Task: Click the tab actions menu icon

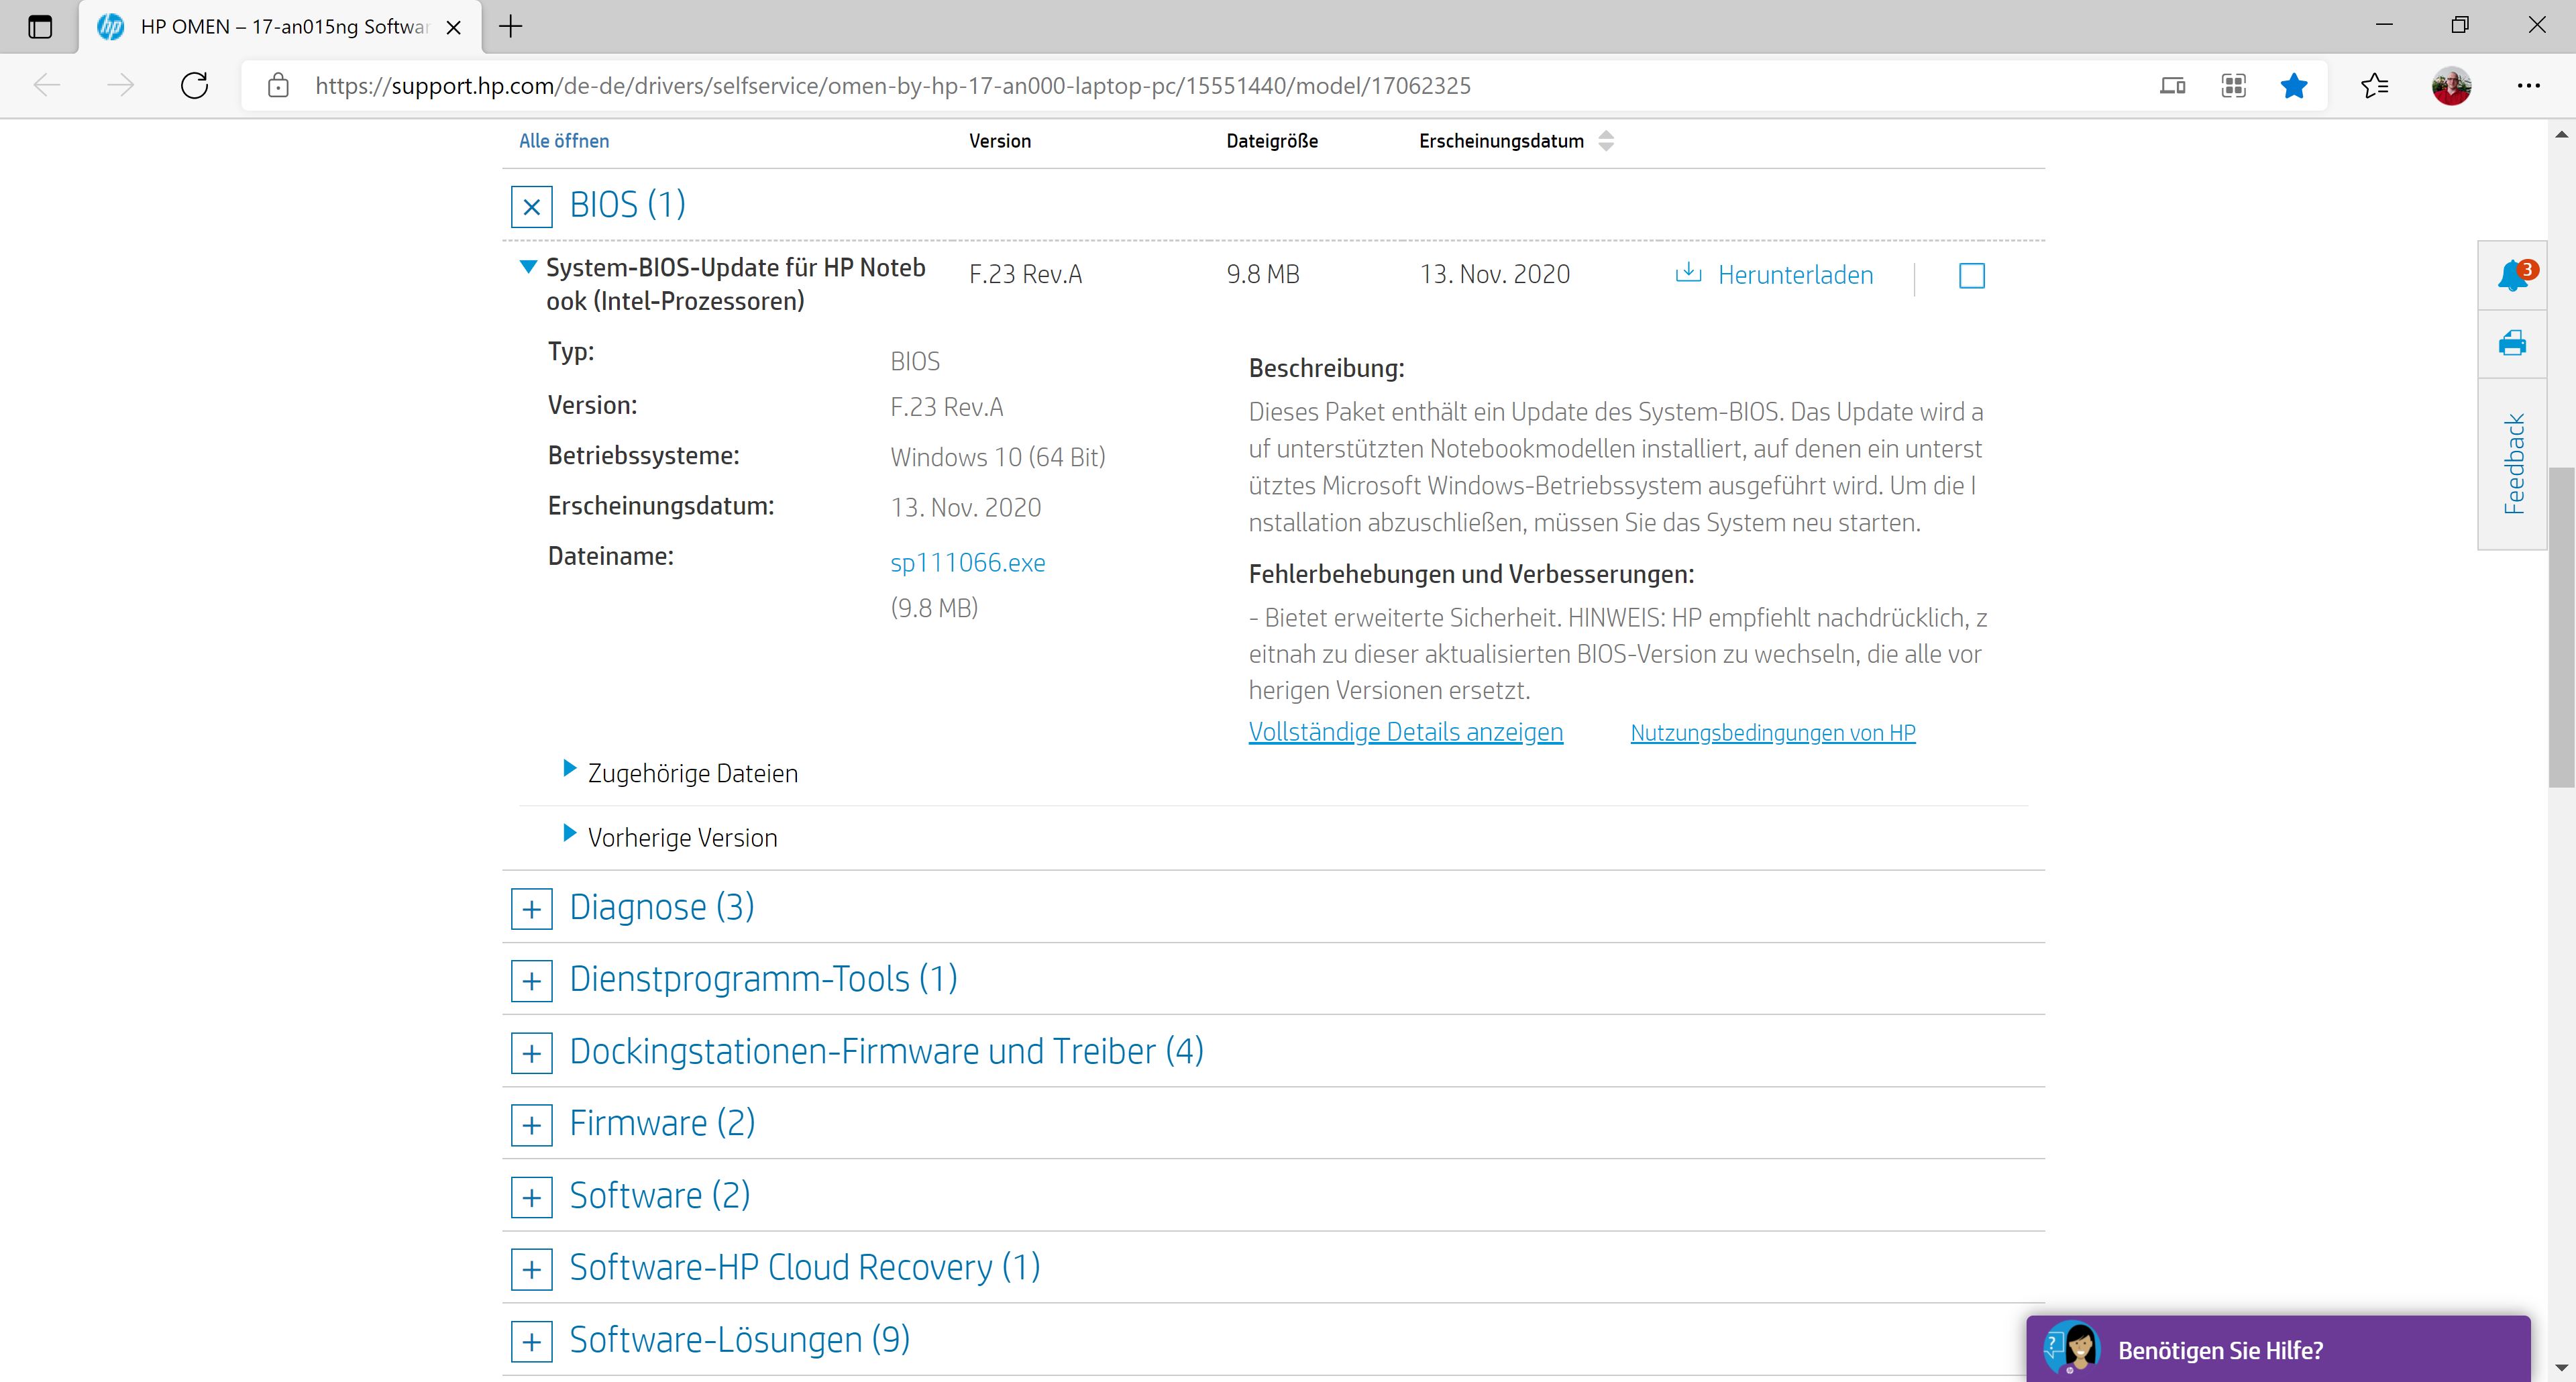Action: (x=40, y=26)
